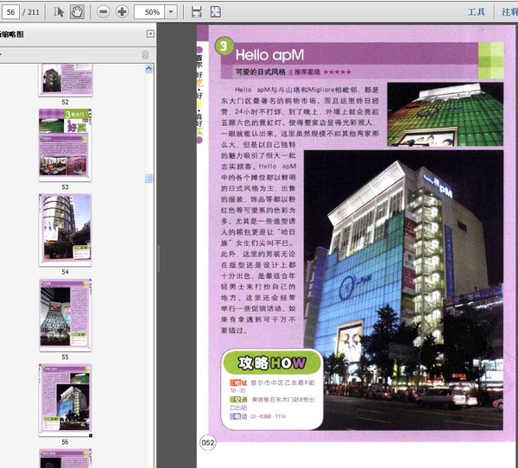The width and height of the screenshot is (518, 468).
Task: Click thumbnail panel scrollbar up arrow
Action: click(x=148, y=67)
